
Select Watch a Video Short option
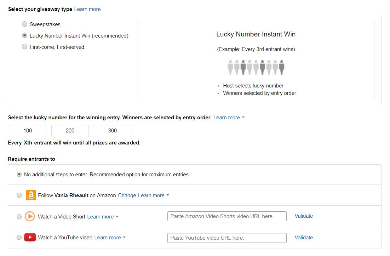click(x=19, y=217)
